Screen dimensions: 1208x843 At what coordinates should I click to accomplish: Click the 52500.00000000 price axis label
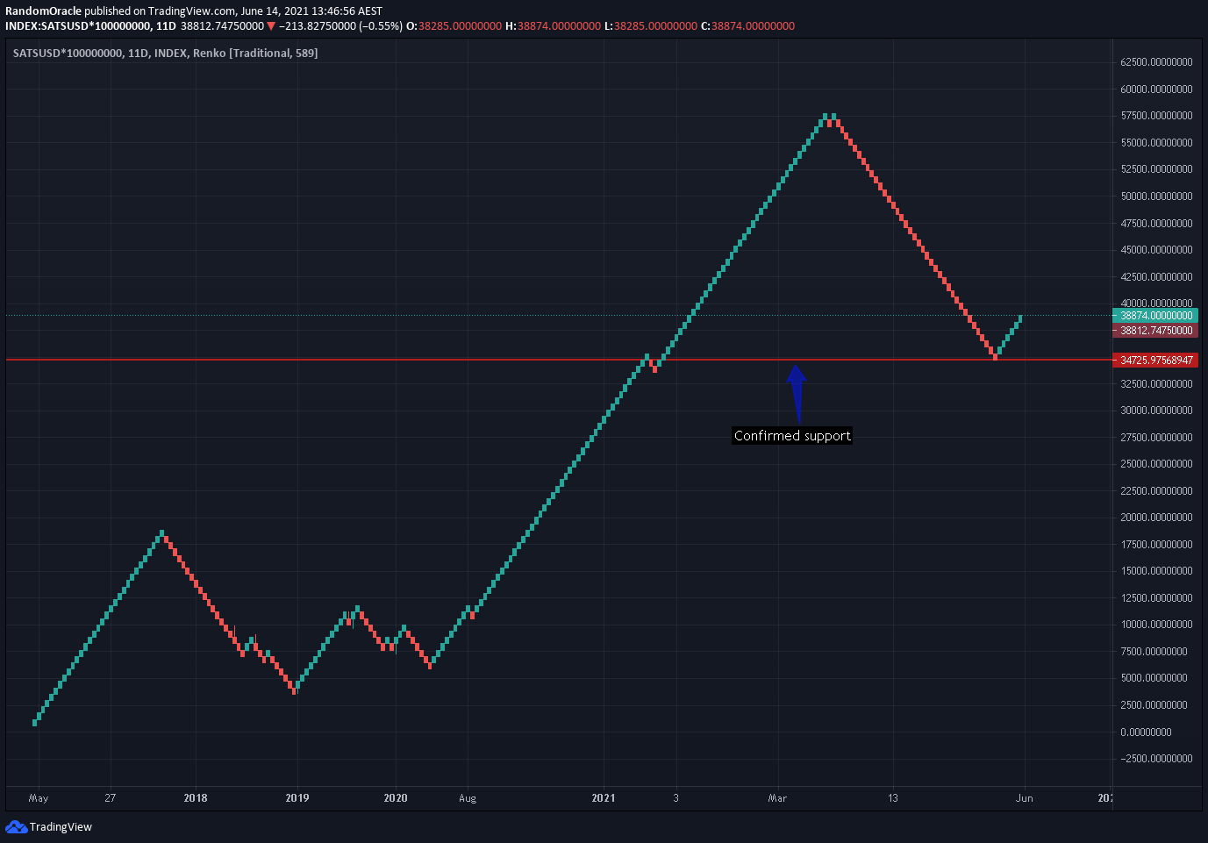coord(1156,169)
